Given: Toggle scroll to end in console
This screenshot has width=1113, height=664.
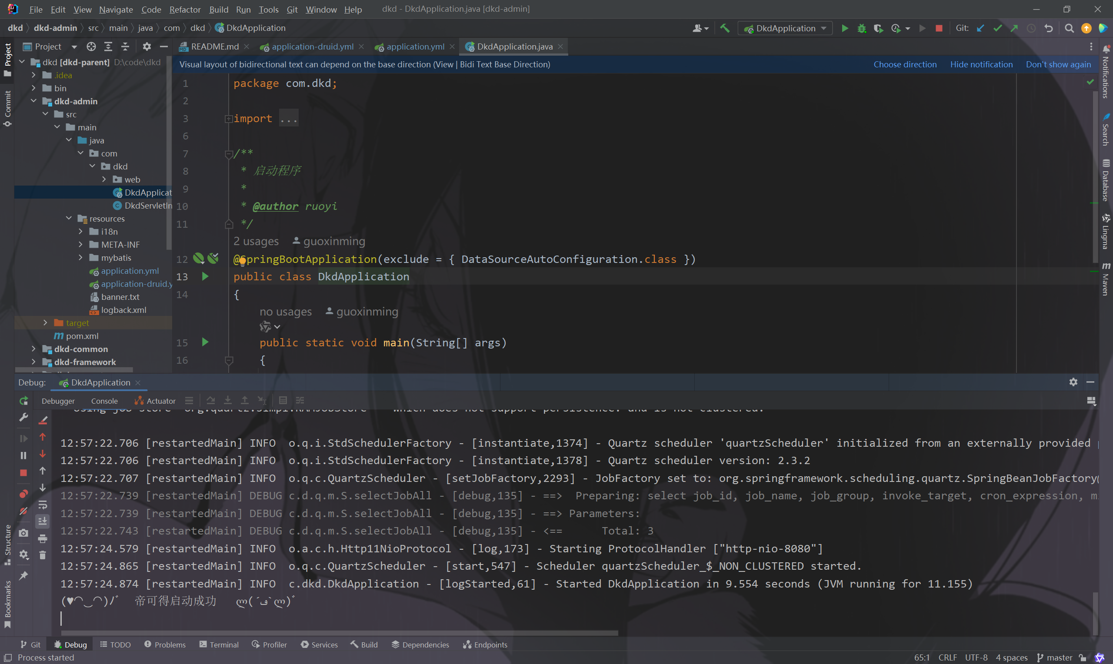Looking at the screenshot, I should [43, 521].
